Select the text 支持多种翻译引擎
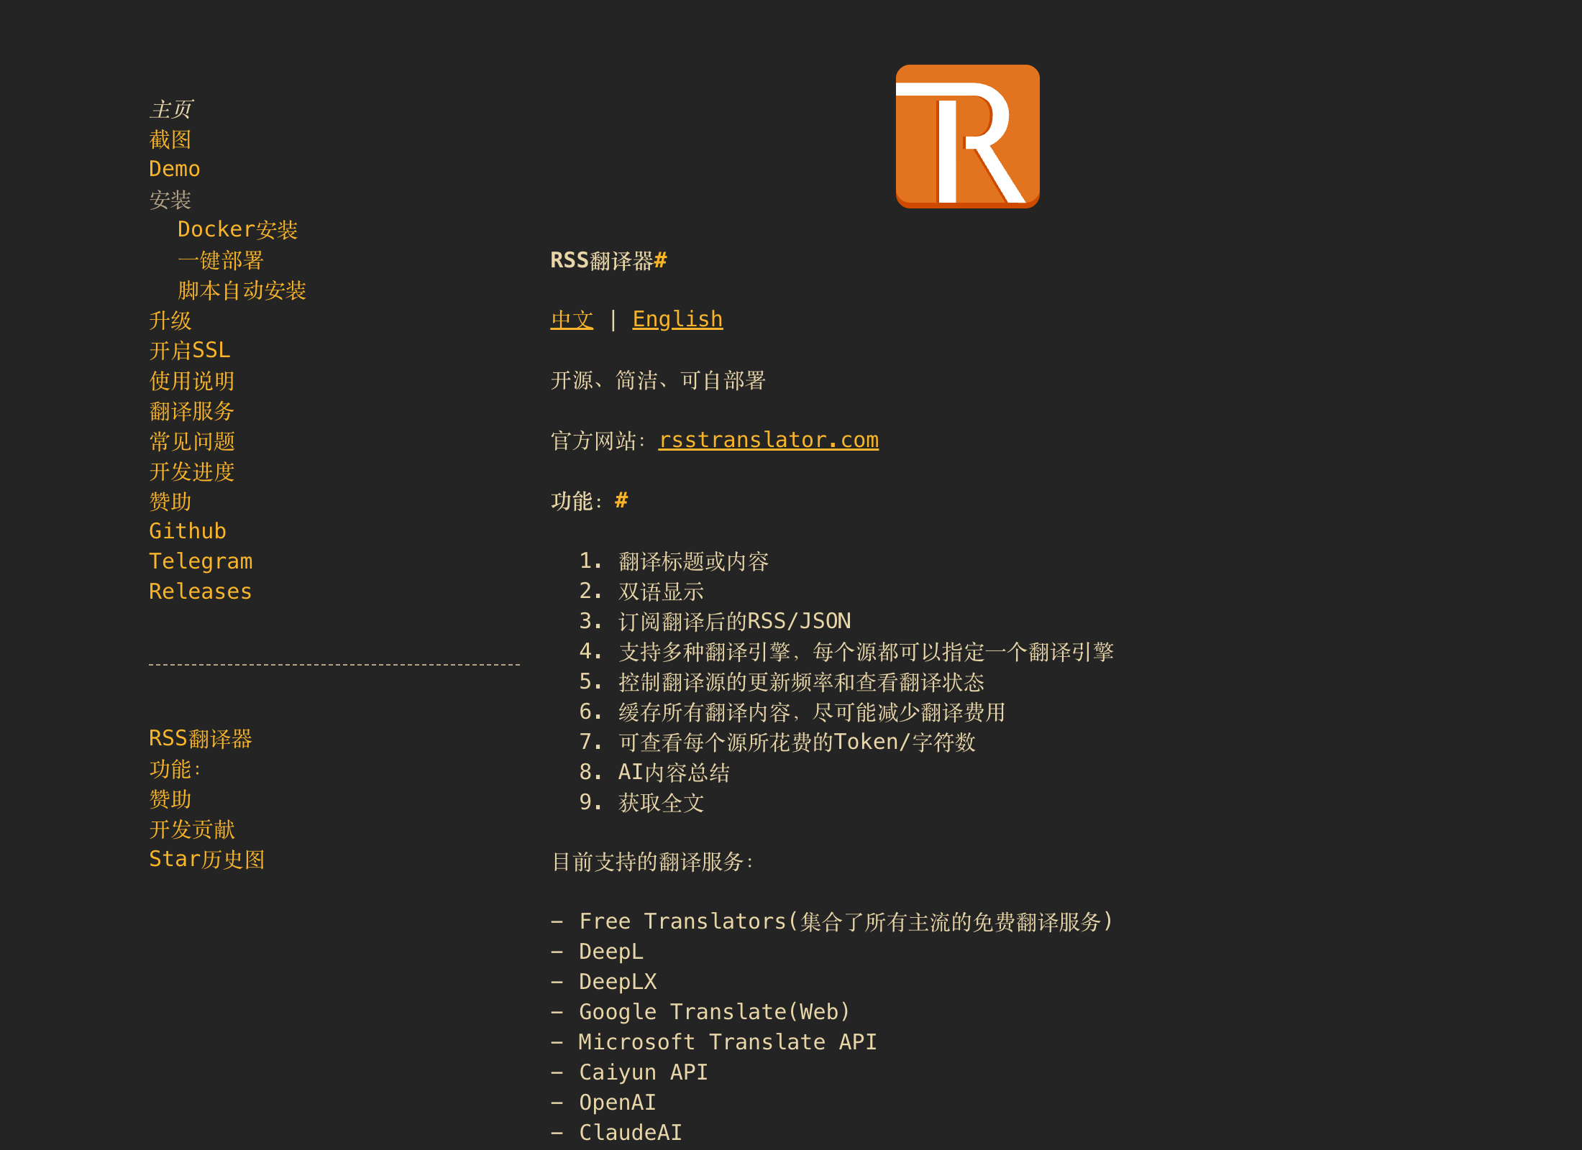1582x1150 pixels. [705, 652]
